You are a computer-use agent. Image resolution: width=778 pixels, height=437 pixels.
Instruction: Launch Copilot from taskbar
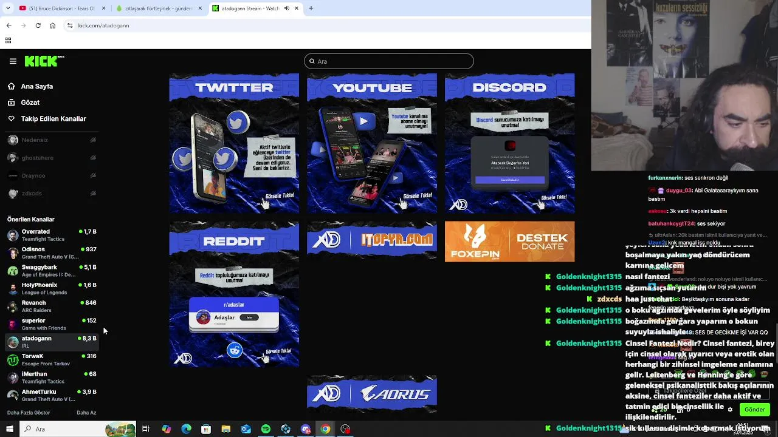166,429
